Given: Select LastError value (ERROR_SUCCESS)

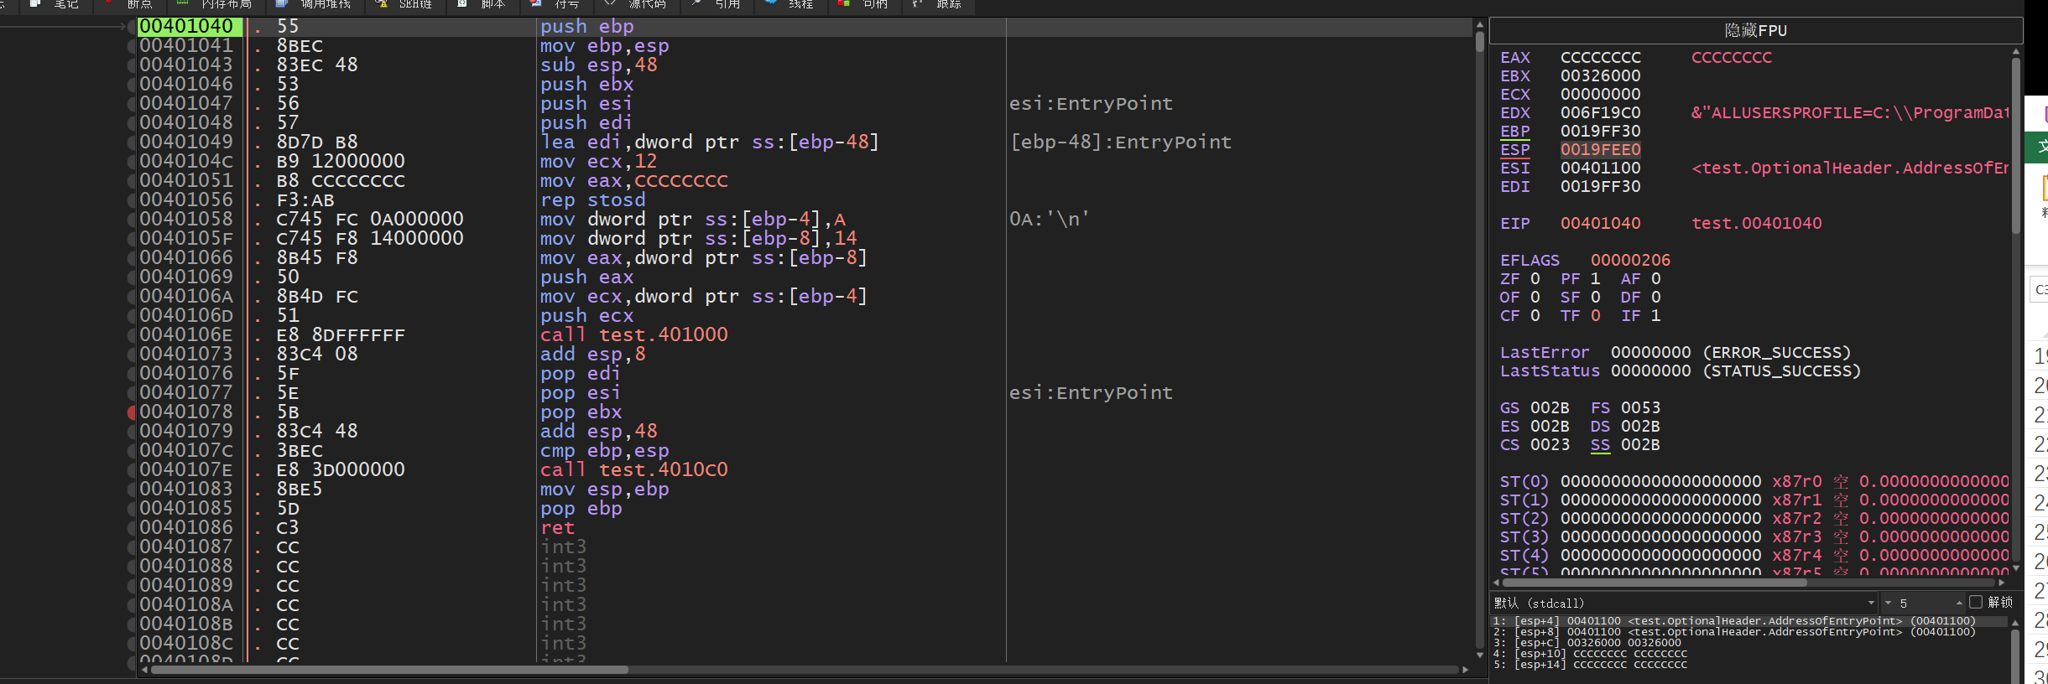Looking at the screenshot, I should tap(1730, 353).
